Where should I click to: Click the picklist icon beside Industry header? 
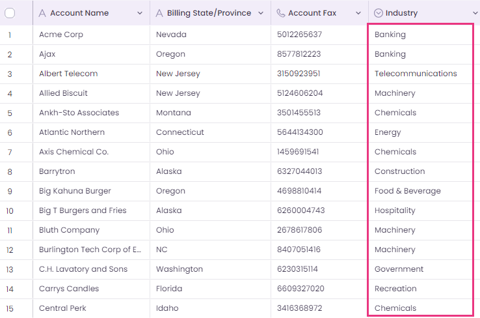click(379, 13)
